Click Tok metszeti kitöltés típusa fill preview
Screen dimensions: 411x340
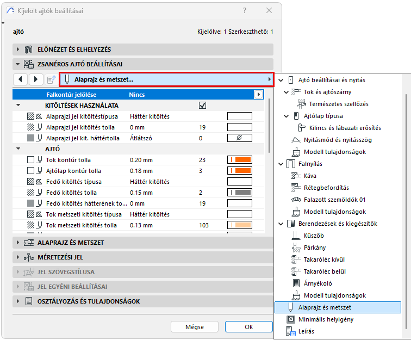click(240, 214)
